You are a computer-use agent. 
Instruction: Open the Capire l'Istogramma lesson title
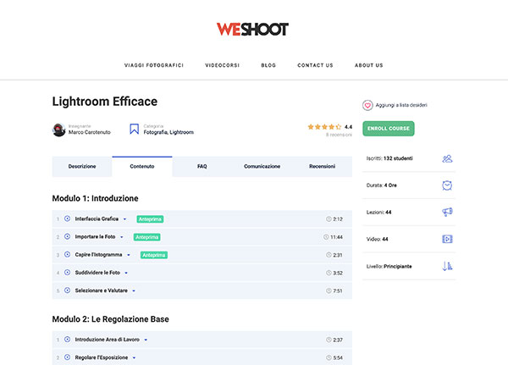98,255
